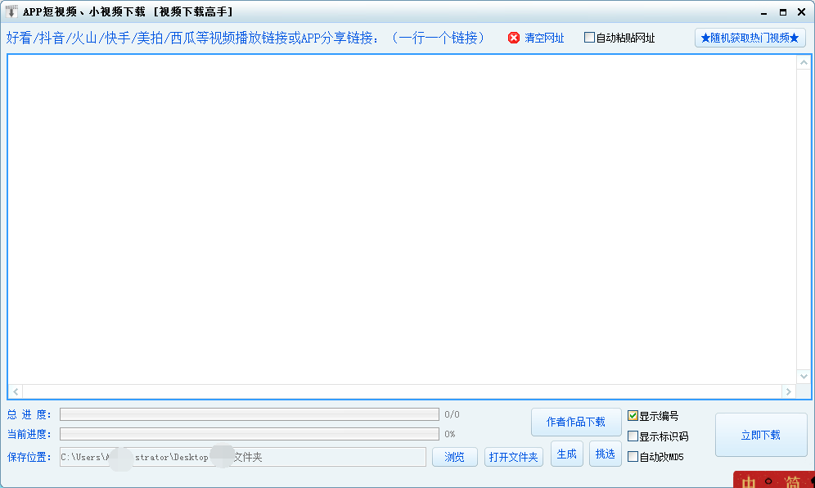
Task: Close the 视频下载高手 window
Action: pyautogui.click(x=801, y=12)
